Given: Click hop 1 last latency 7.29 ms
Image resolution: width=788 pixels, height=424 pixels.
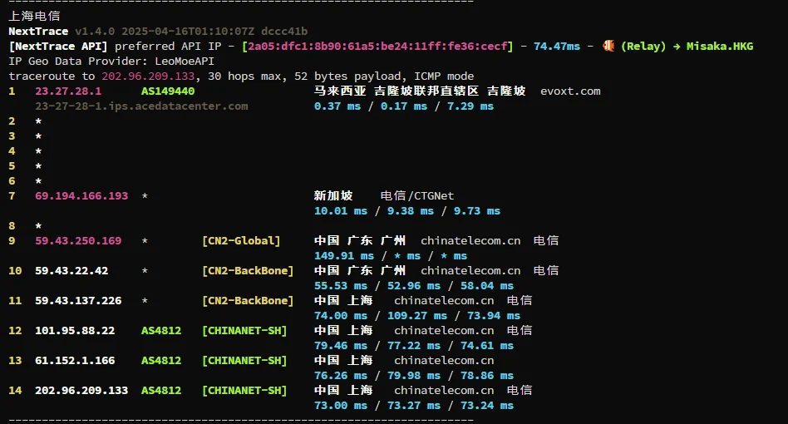Looking at the screenshot, I should point(470,106).
